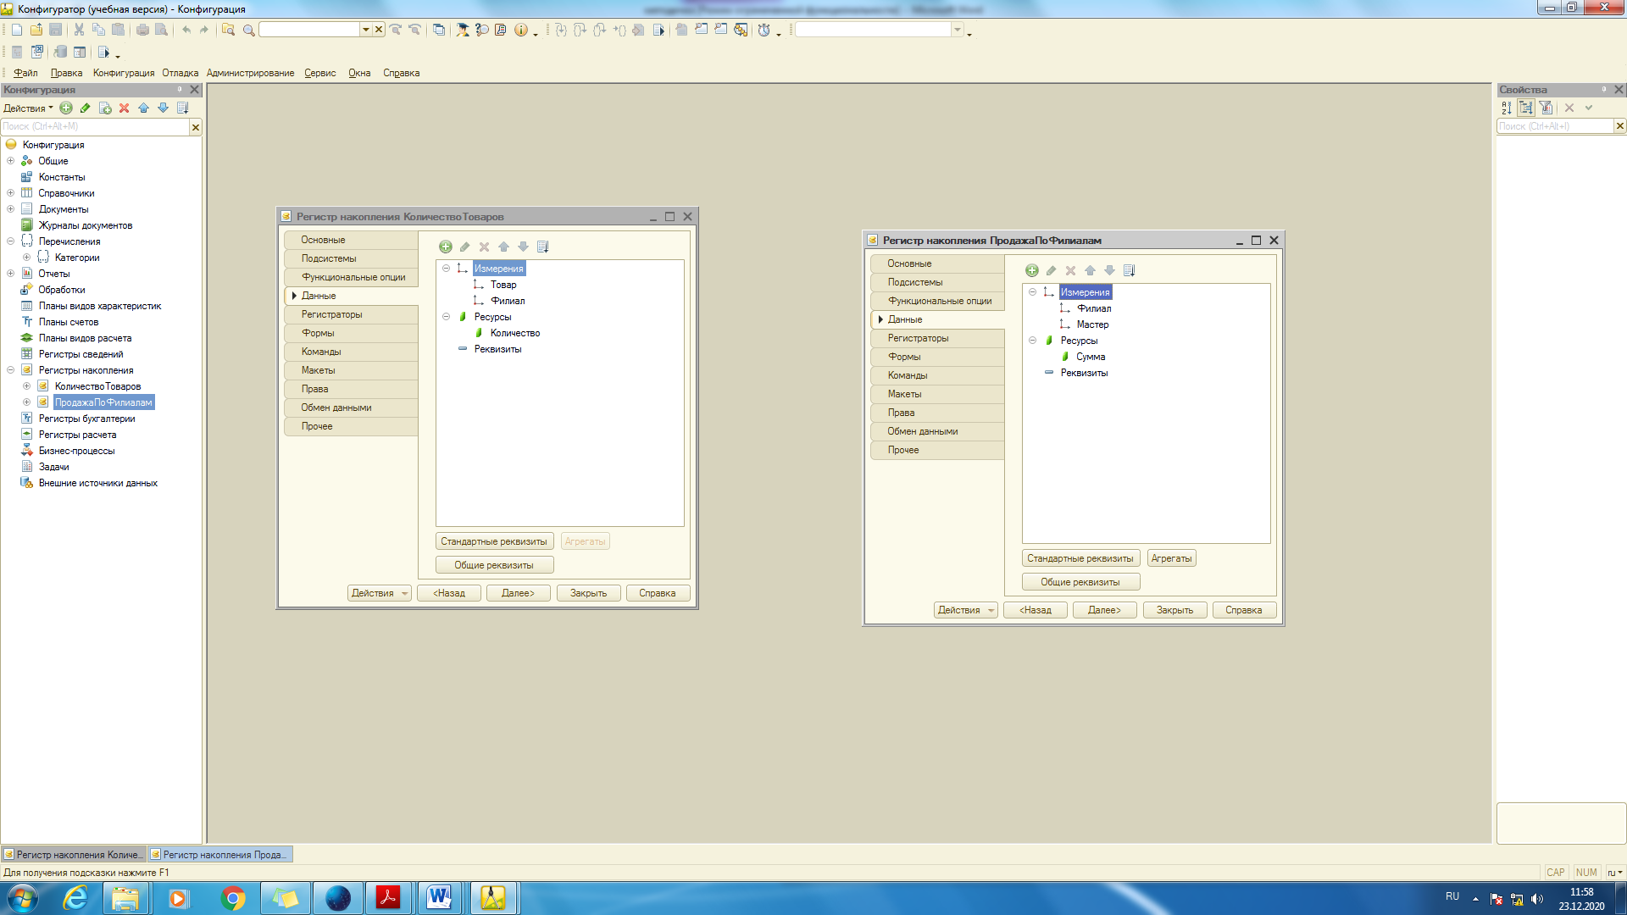Expand the Справочники tree node
Screen dimensions: 1627x915
(x=10, y=193)
